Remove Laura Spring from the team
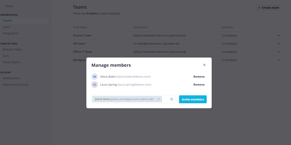Image resolution: width=291 pixels, height=145 pixels. click(x=199, y=84)
